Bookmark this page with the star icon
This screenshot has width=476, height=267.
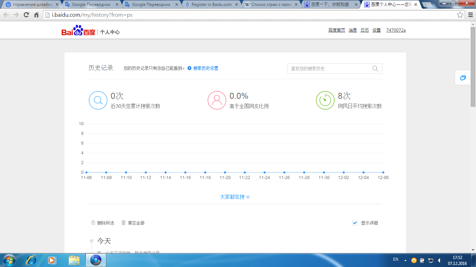pos(460,15)
